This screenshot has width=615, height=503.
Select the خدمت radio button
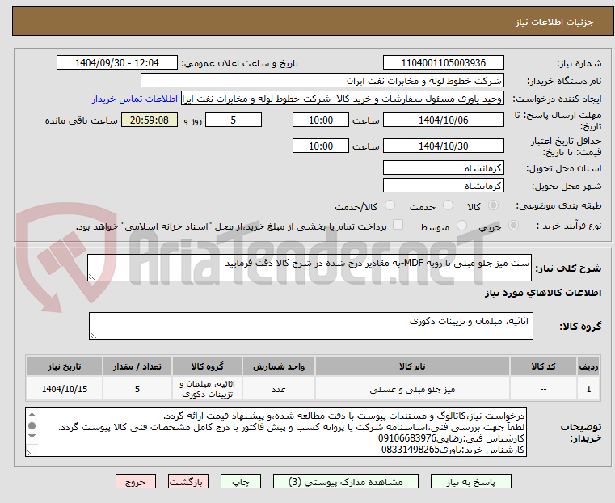click(x=448, y=205)
